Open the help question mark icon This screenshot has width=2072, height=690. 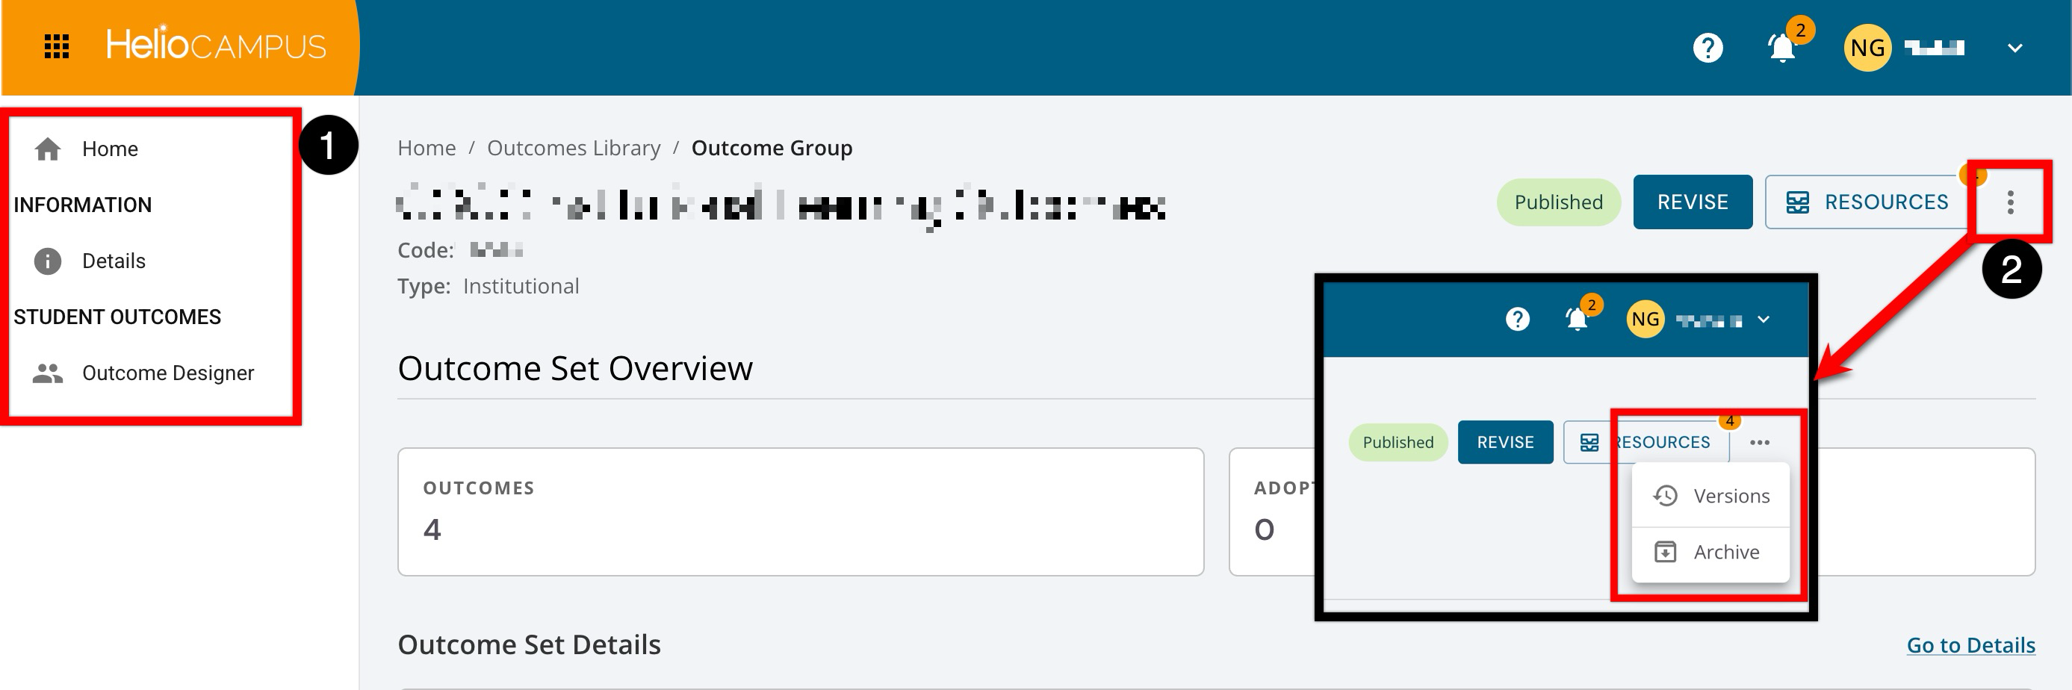click(x=1707, y=48)
